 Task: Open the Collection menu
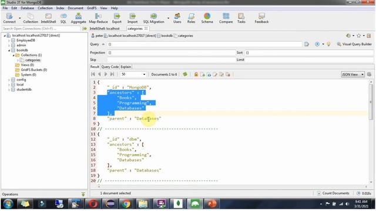coord(45,8)
